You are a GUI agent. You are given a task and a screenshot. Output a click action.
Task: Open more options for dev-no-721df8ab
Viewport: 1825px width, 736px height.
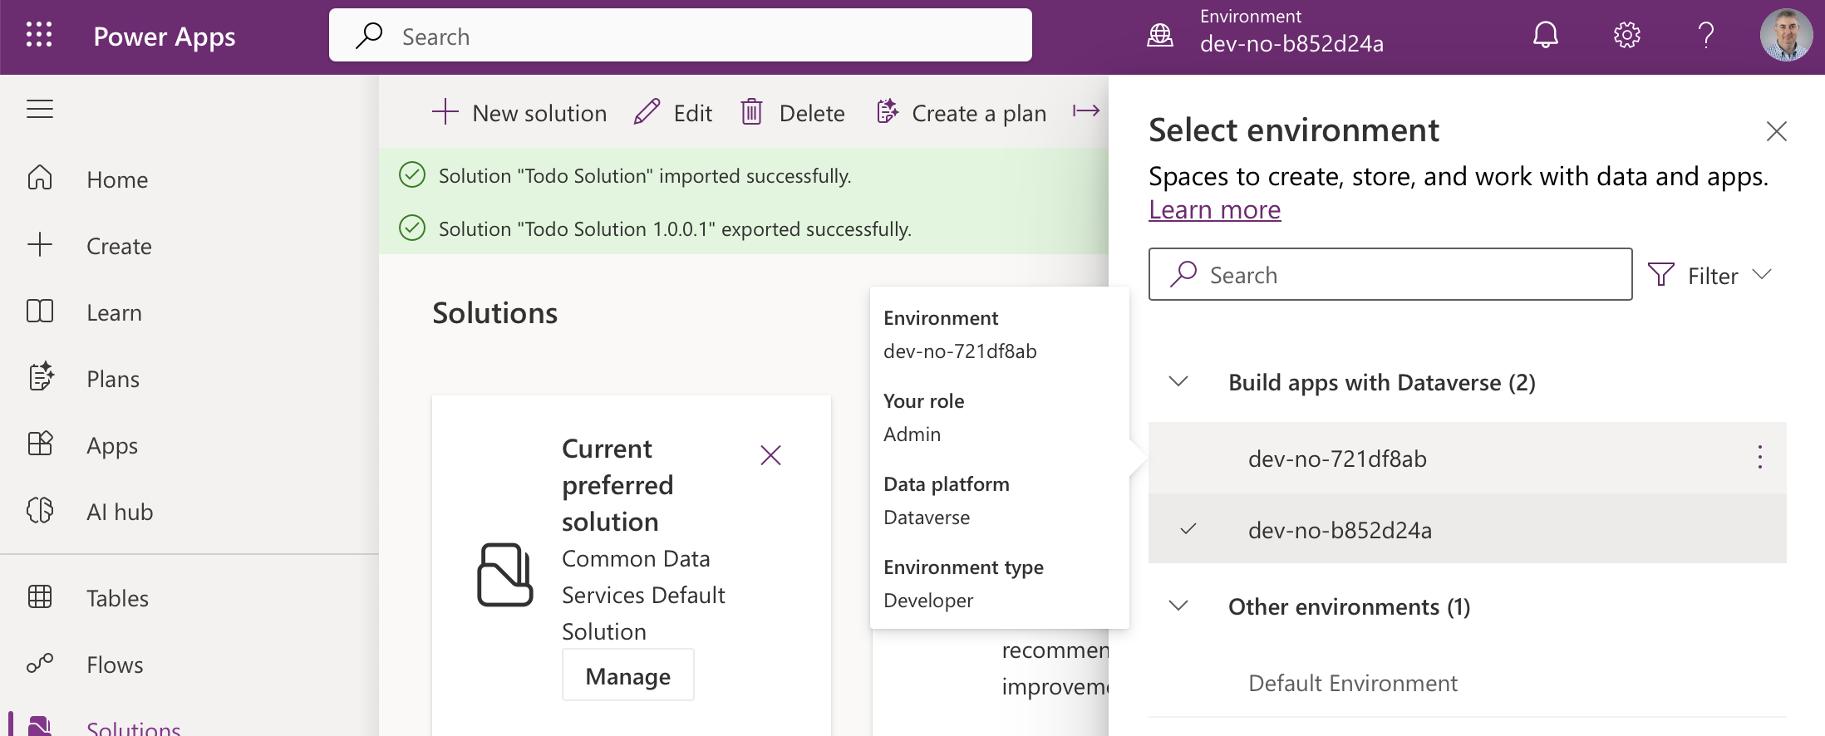[x=1759, y=457]
